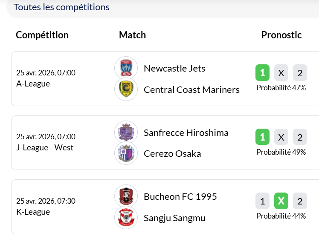Click the Central Coast Mariners team logo
The height and width of the screenshot is (236, 319).
[x=126, y=89]
